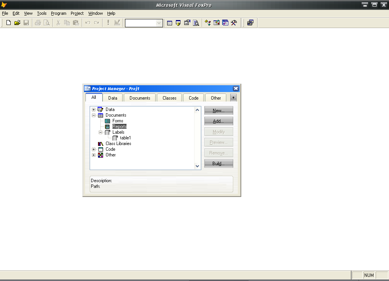Collapse the Documents tree node
Screen dimensions: 389x281
(93, 115)
